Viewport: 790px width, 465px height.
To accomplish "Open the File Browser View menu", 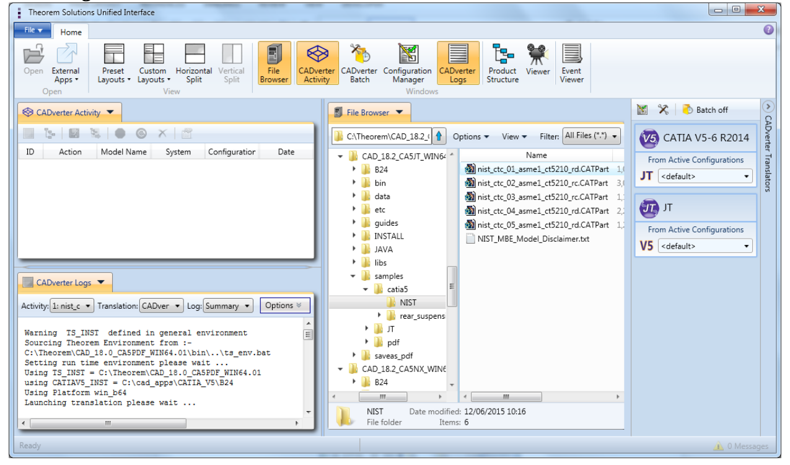I will pos(514,136).
